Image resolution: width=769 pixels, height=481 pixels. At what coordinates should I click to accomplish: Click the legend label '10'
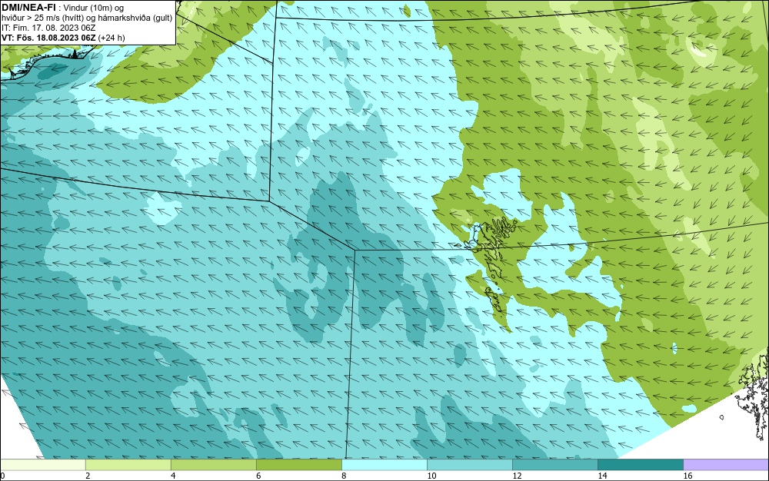click(x=431, y=476)
